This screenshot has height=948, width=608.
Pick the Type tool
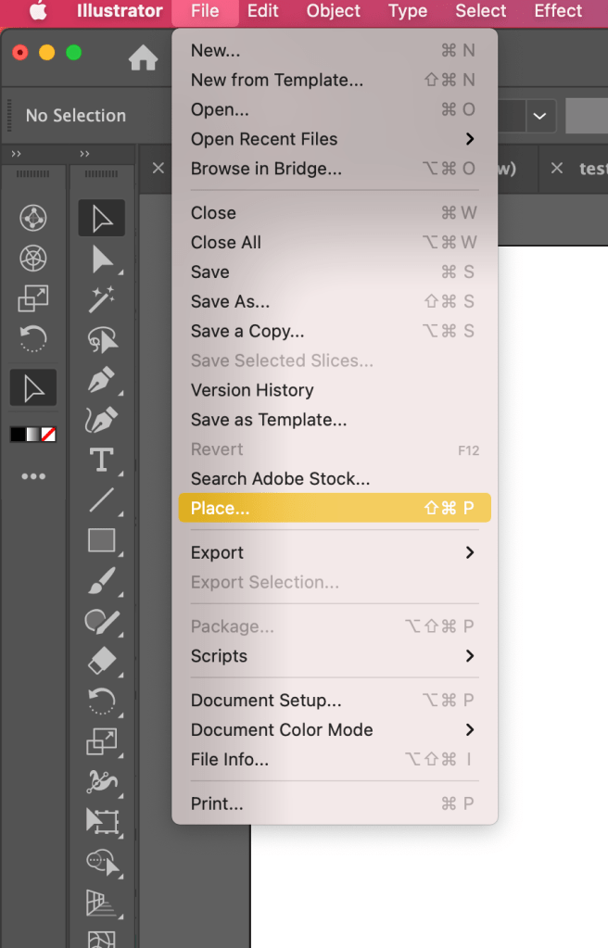click(x=101, y=460)
